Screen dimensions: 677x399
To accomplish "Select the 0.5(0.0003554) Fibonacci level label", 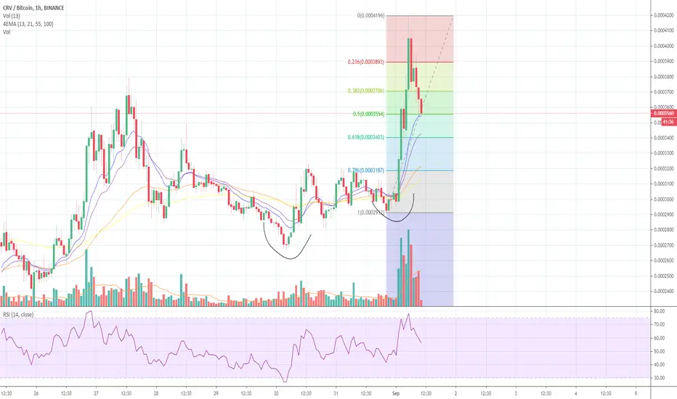I will click(x=368, y=115).
